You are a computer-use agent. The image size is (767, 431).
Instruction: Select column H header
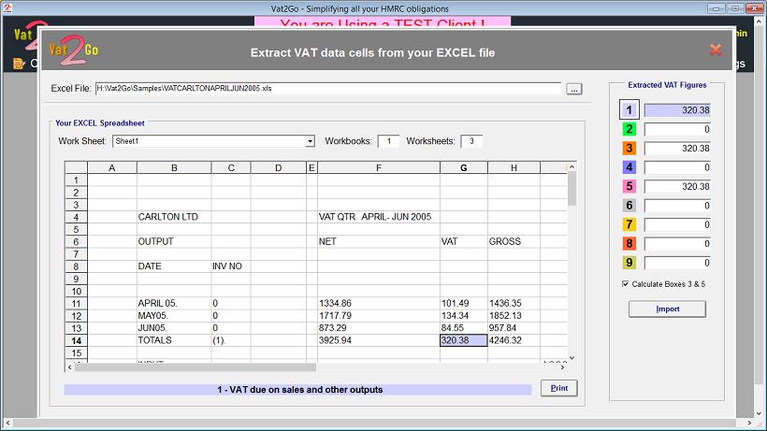click(514, 167)
